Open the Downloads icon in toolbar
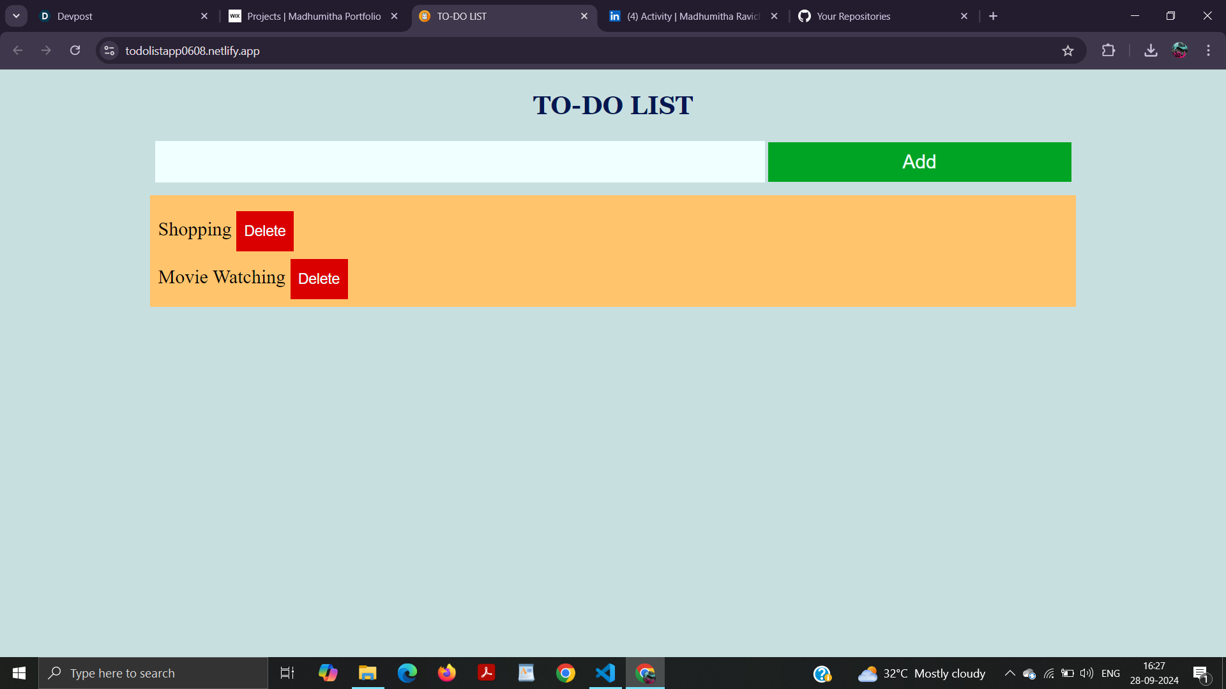The image size is (1226, 689). point(1151,50)
